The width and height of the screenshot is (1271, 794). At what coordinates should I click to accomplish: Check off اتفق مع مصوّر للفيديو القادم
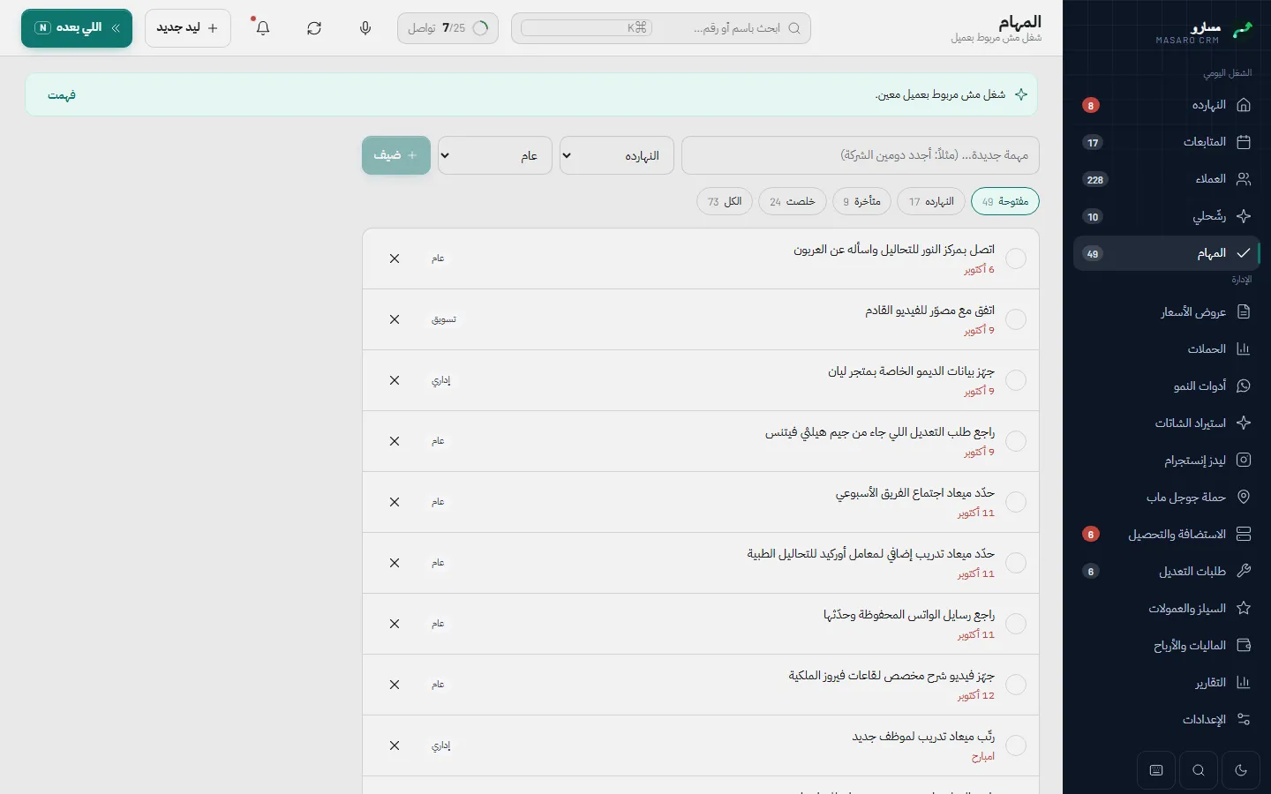tap(1016, 319)
